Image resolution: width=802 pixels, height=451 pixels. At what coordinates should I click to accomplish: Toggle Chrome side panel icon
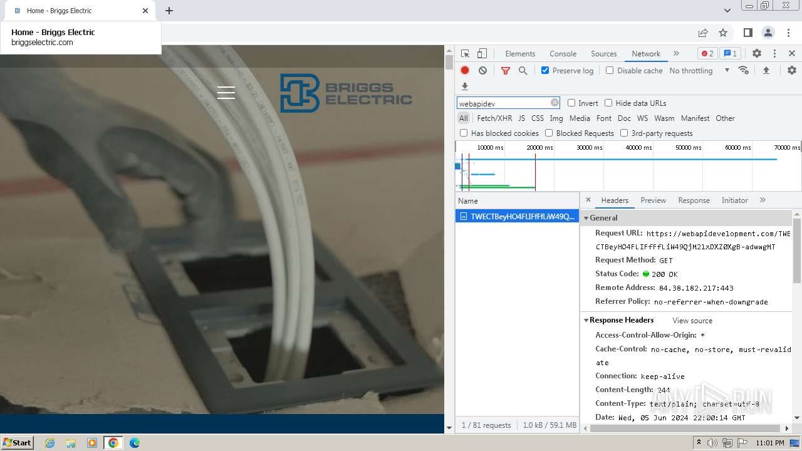click(747, 33)
